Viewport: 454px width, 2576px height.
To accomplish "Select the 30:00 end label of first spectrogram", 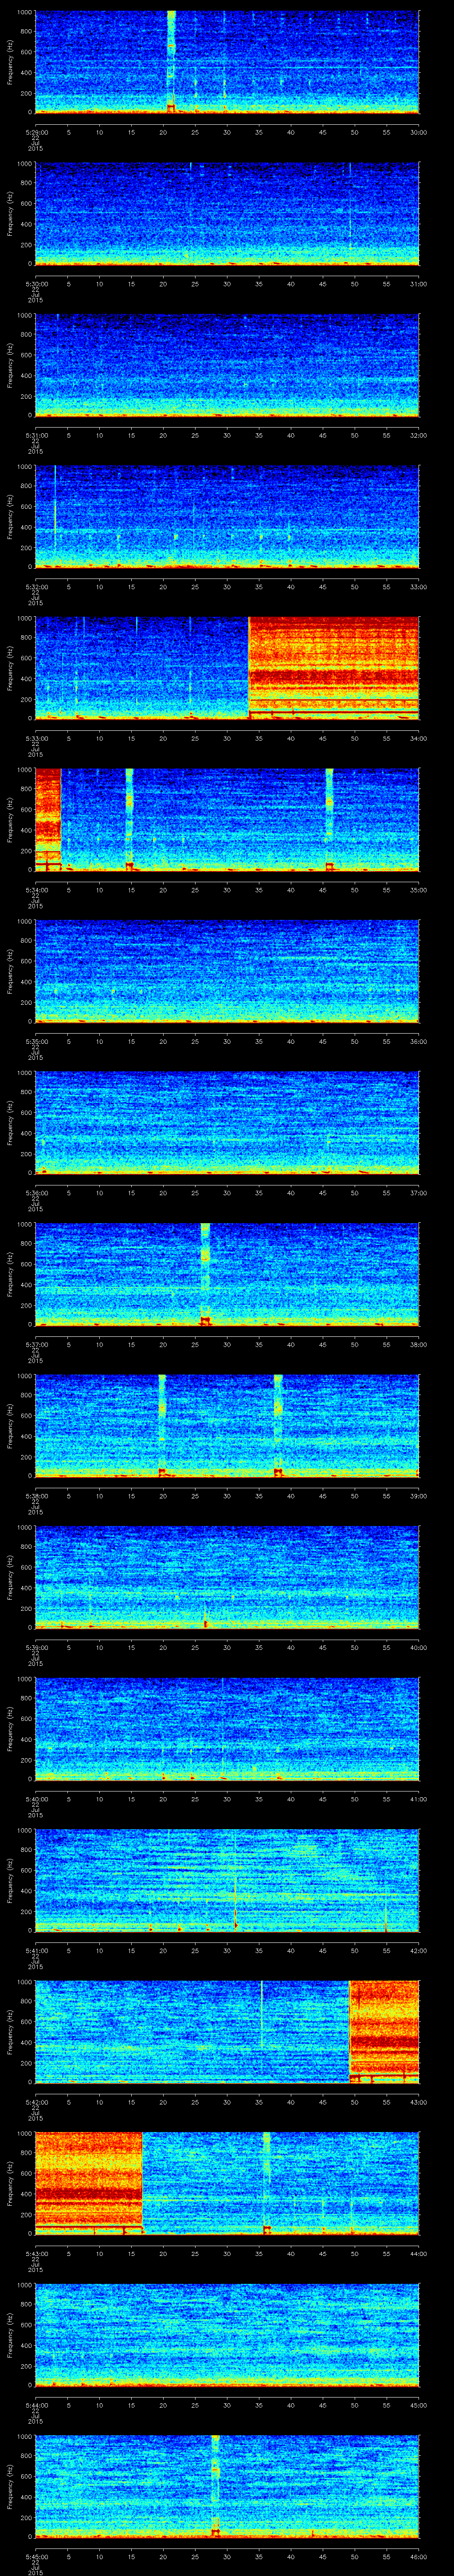I will [418, 132].
